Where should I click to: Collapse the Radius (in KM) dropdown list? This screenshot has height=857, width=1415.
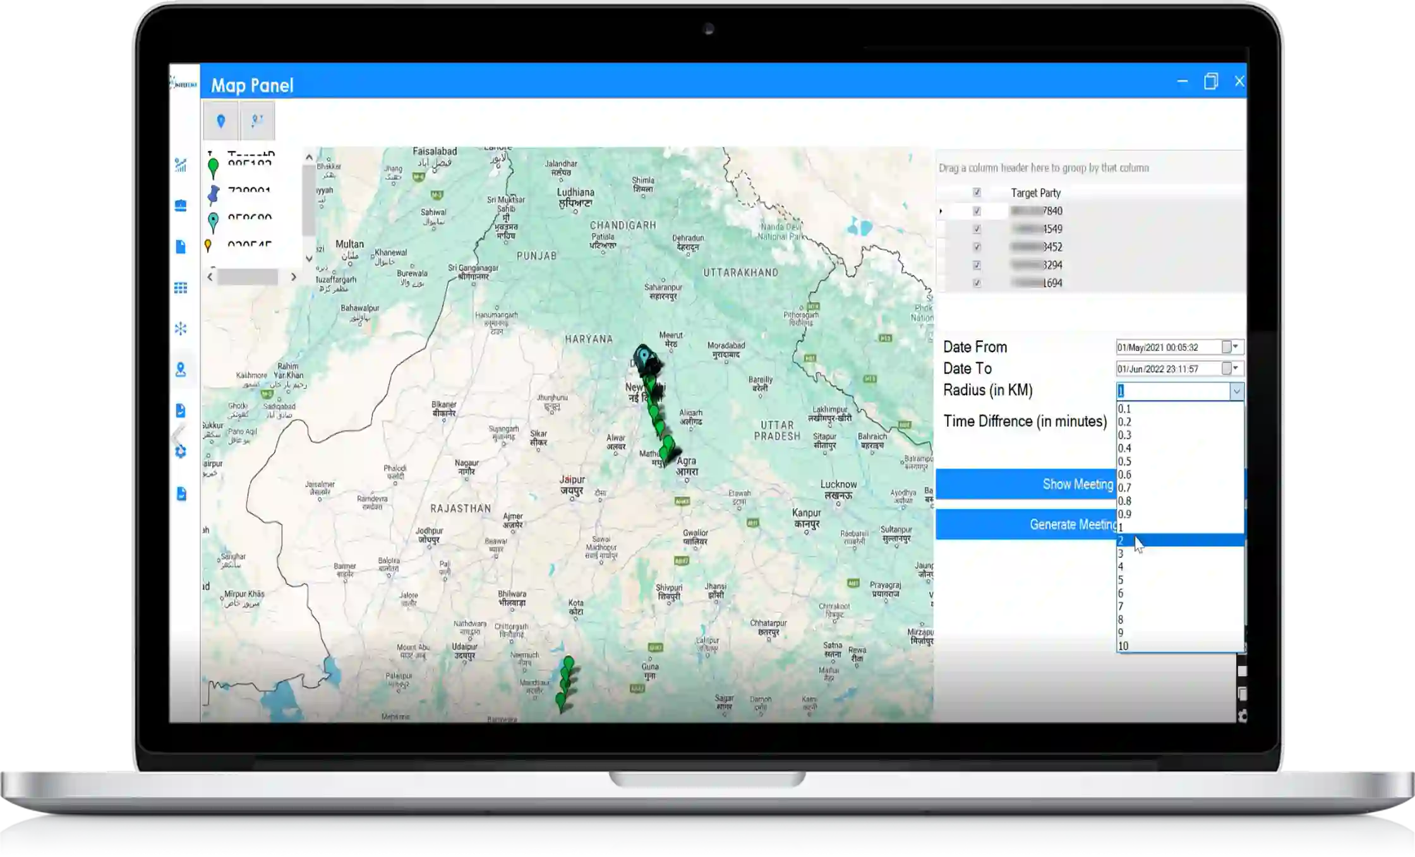[x=1237, y=391]
